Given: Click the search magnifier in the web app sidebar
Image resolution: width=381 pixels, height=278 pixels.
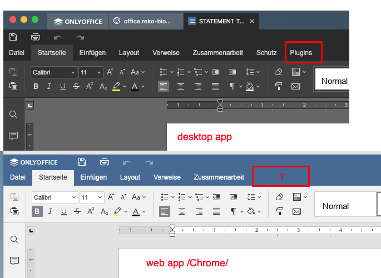Looking at the screenshot, I should coord(14,239).
